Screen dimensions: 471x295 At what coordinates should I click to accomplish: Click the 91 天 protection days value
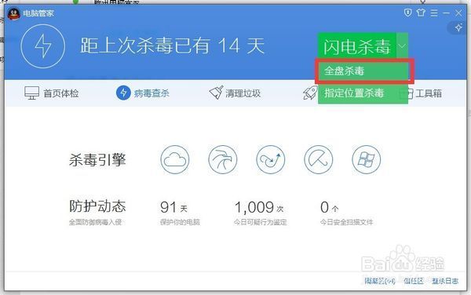click(x=173, y=207)
